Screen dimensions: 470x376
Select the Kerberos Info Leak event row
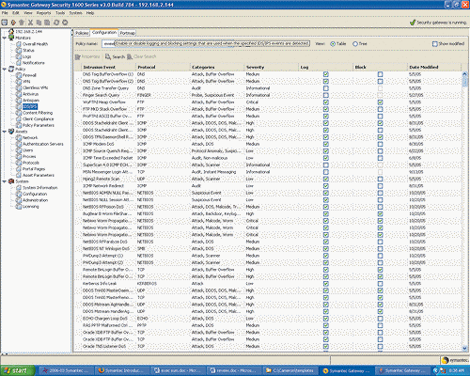point(268,284)
